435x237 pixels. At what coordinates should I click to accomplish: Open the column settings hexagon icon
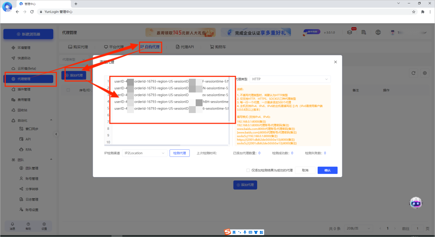(425, 73)
